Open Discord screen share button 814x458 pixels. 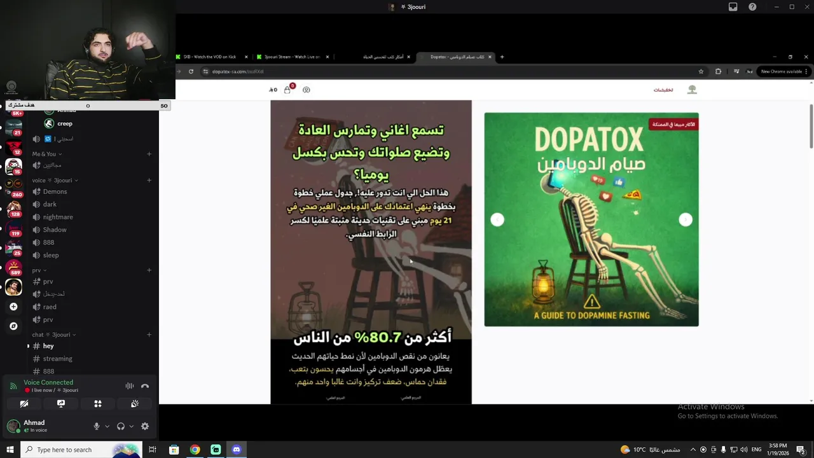tap(61, 403)
